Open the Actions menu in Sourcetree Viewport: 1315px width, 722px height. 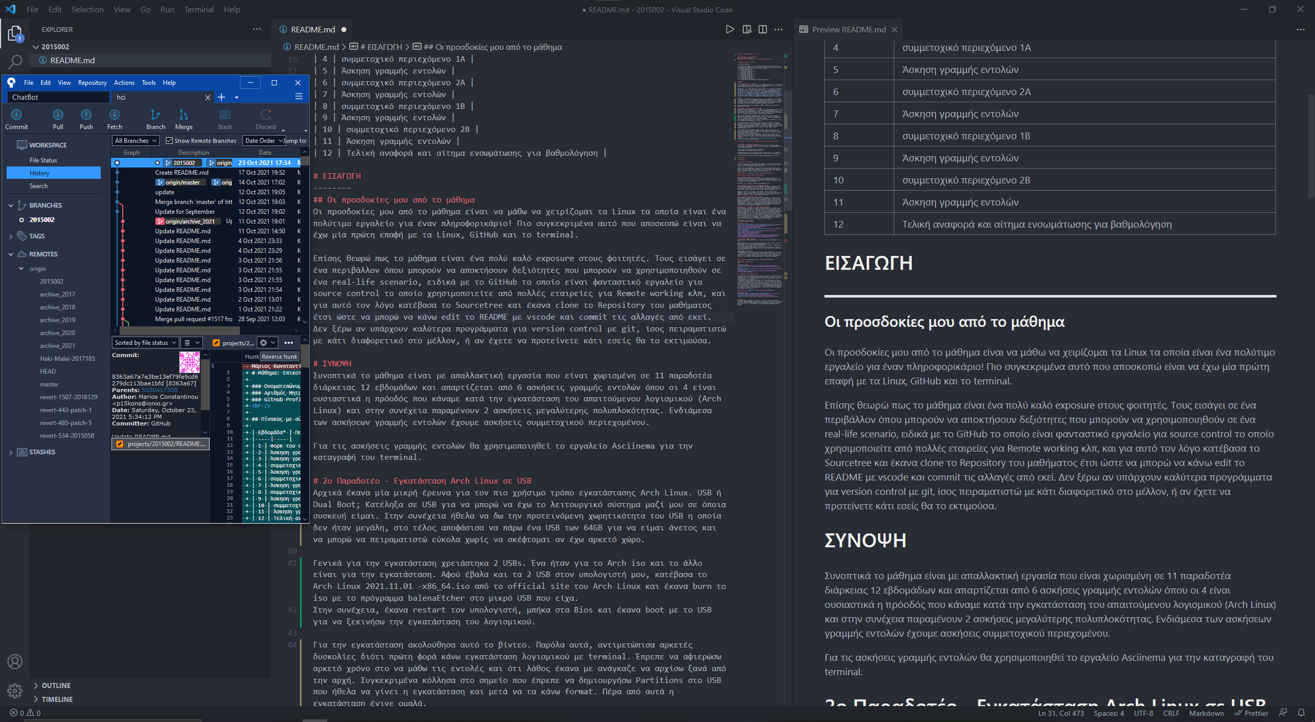click(x=124, y=82)
